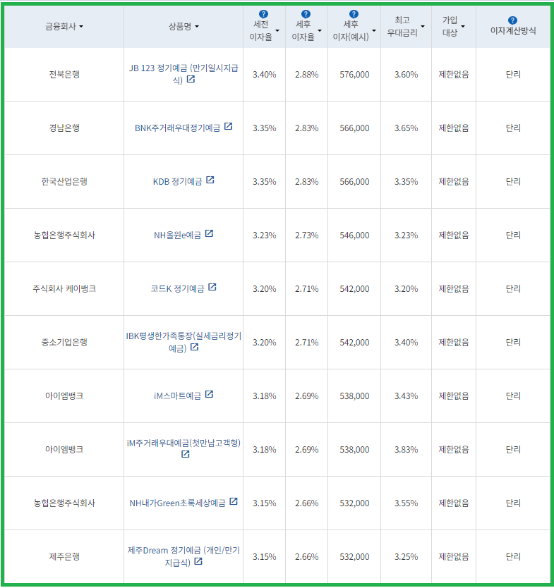This screenshot has width=554, height=588.
Task: Click 3.55% preferential rate value
Action: coord(406,503)
